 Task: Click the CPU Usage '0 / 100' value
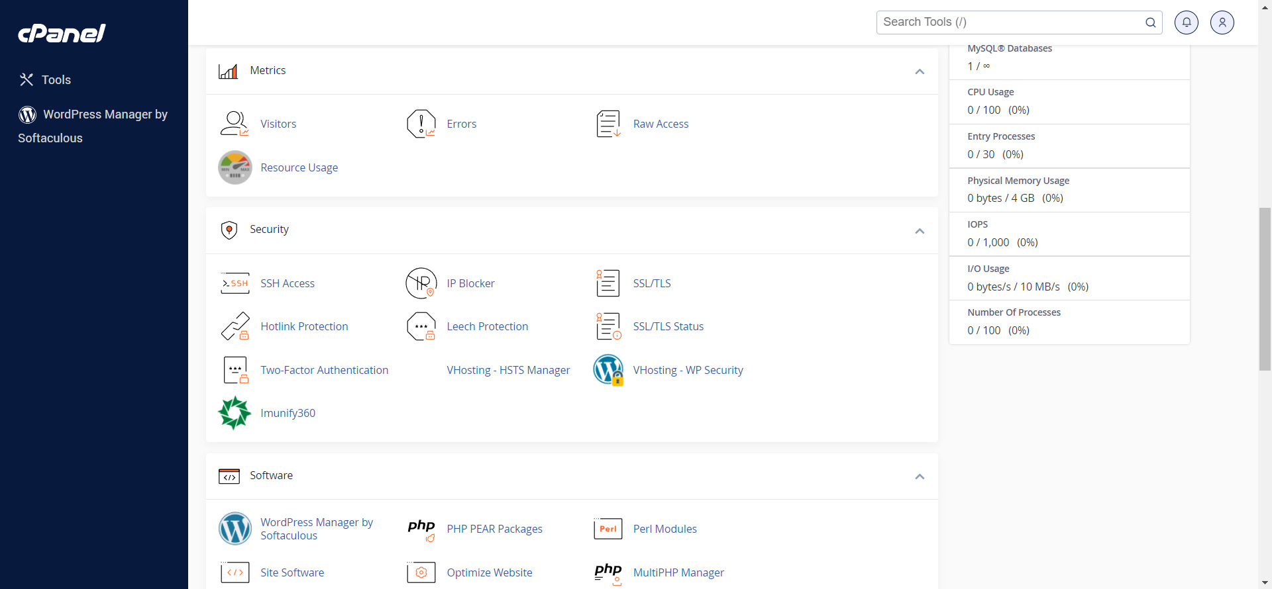pos(984,110)
